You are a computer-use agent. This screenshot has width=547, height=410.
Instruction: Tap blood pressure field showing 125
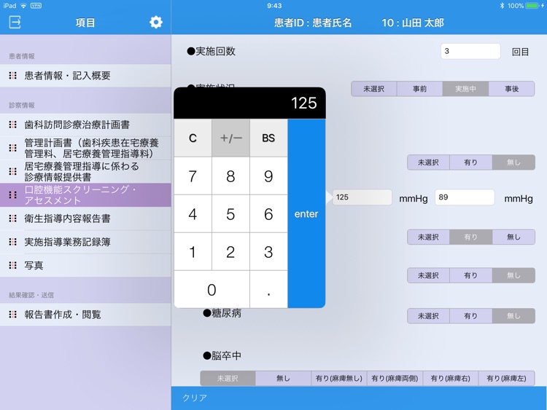pyautogui.click(x=362, y=197)
